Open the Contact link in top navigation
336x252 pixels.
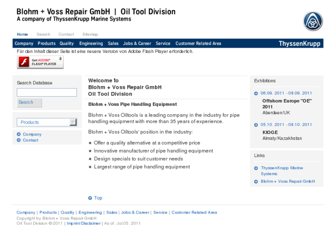coord(66,34)
